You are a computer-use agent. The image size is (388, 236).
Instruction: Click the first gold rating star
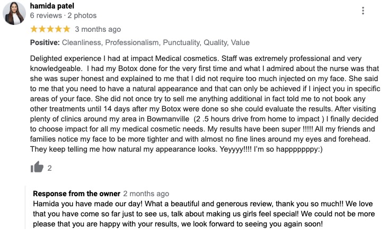coord(34,29)
